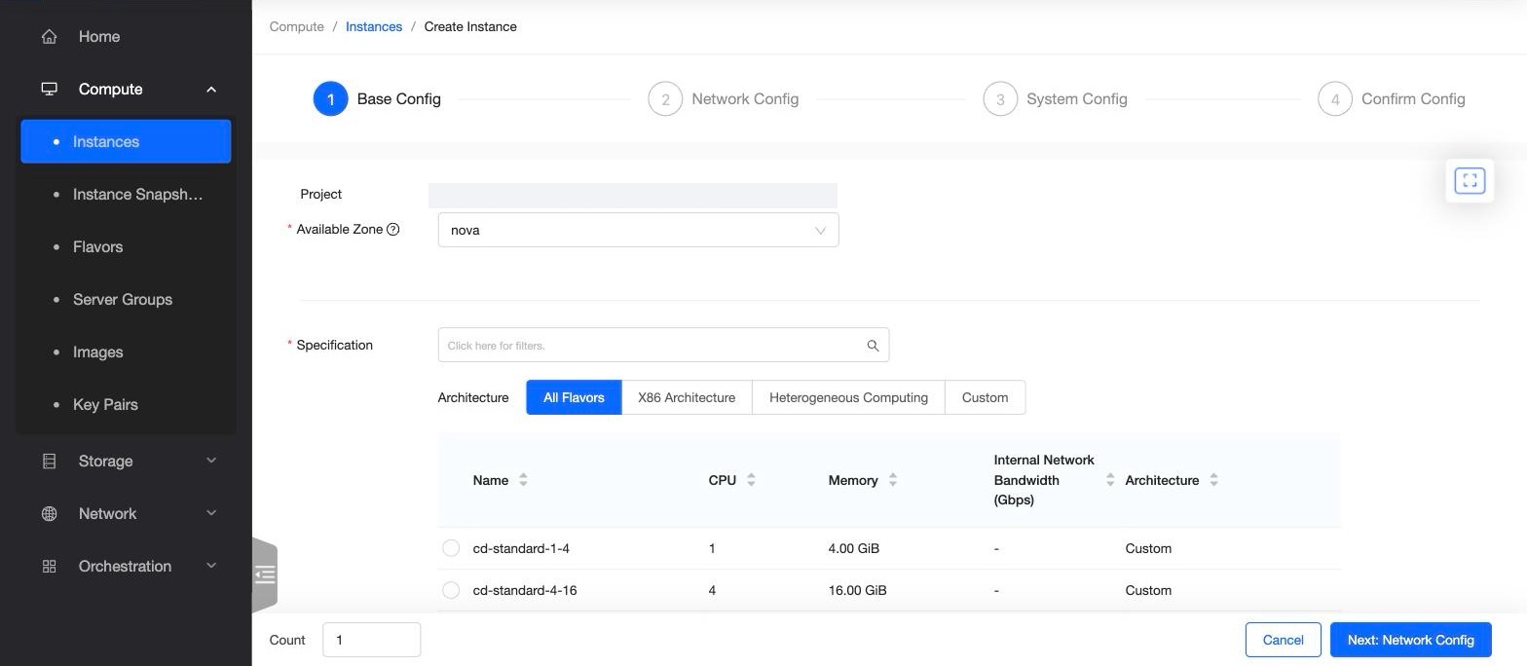Click step 1 Base Config circle
Screen dimensions: 1527x666
point(330,99)
